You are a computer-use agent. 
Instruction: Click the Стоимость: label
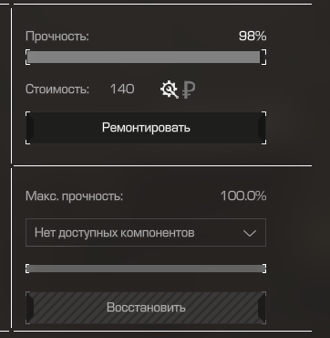57,90
